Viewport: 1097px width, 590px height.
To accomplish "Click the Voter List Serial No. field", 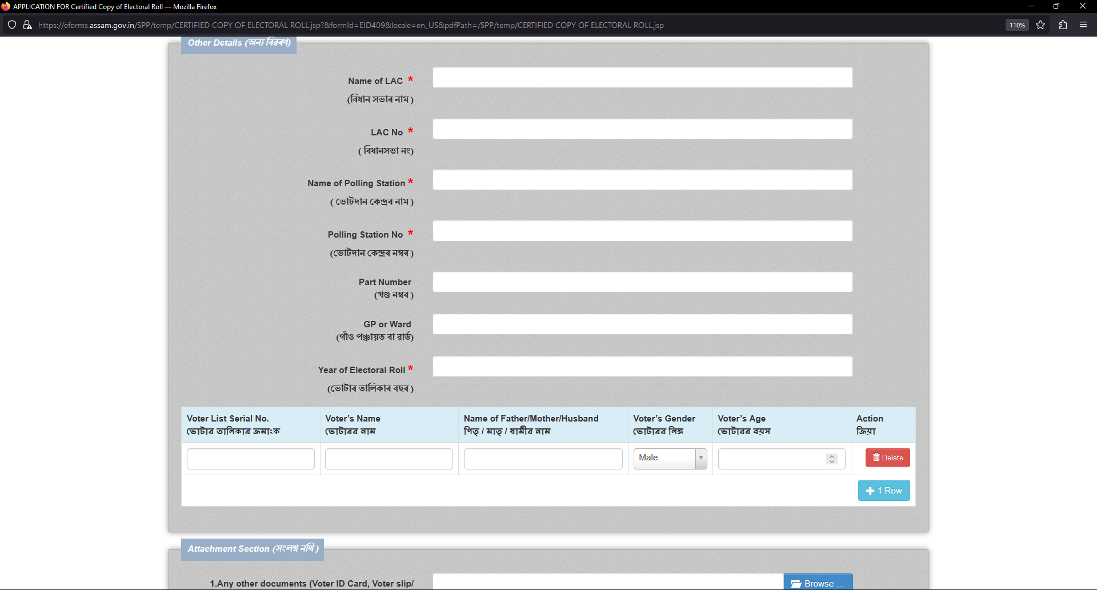I will 250,459.
